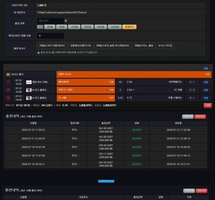
Task: Click the red 삭제 button on bet slip
Action: [x=207, y=105]
